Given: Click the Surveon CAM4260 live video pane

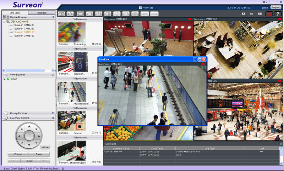Looking at the screenshot, I should pos(238,50).
